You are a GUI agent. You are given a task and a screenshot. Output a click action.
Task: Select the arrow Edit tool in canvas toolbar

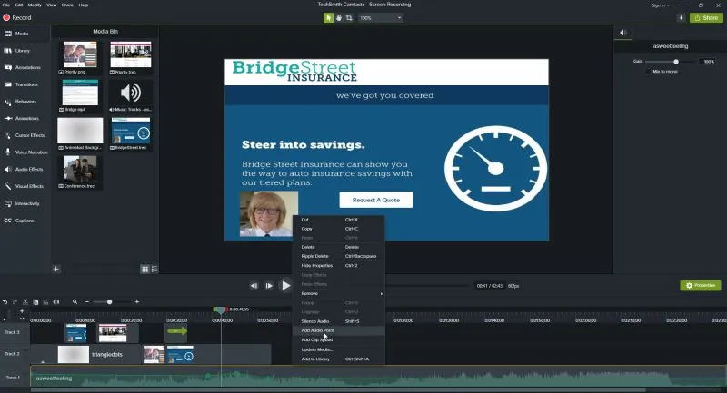[x=328, y=17]
